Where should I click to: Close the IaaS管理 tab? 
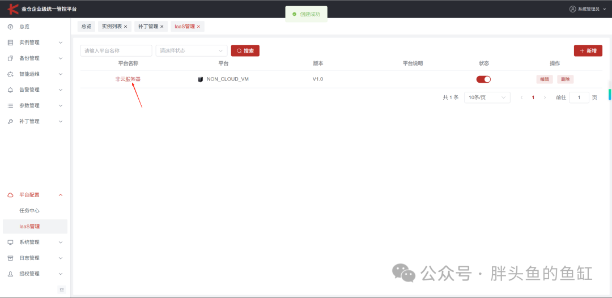click(198, 27)
